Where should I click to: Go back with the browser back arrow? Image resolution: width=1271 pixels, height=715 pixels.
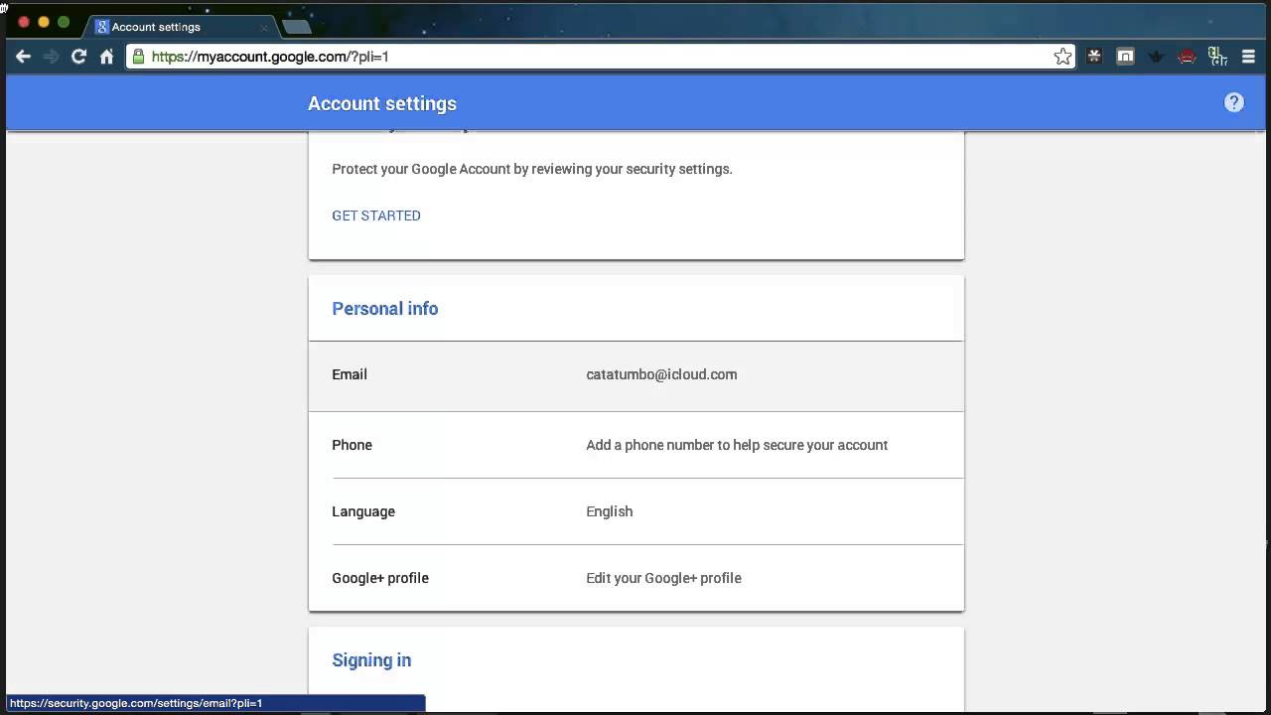(23, 57)
